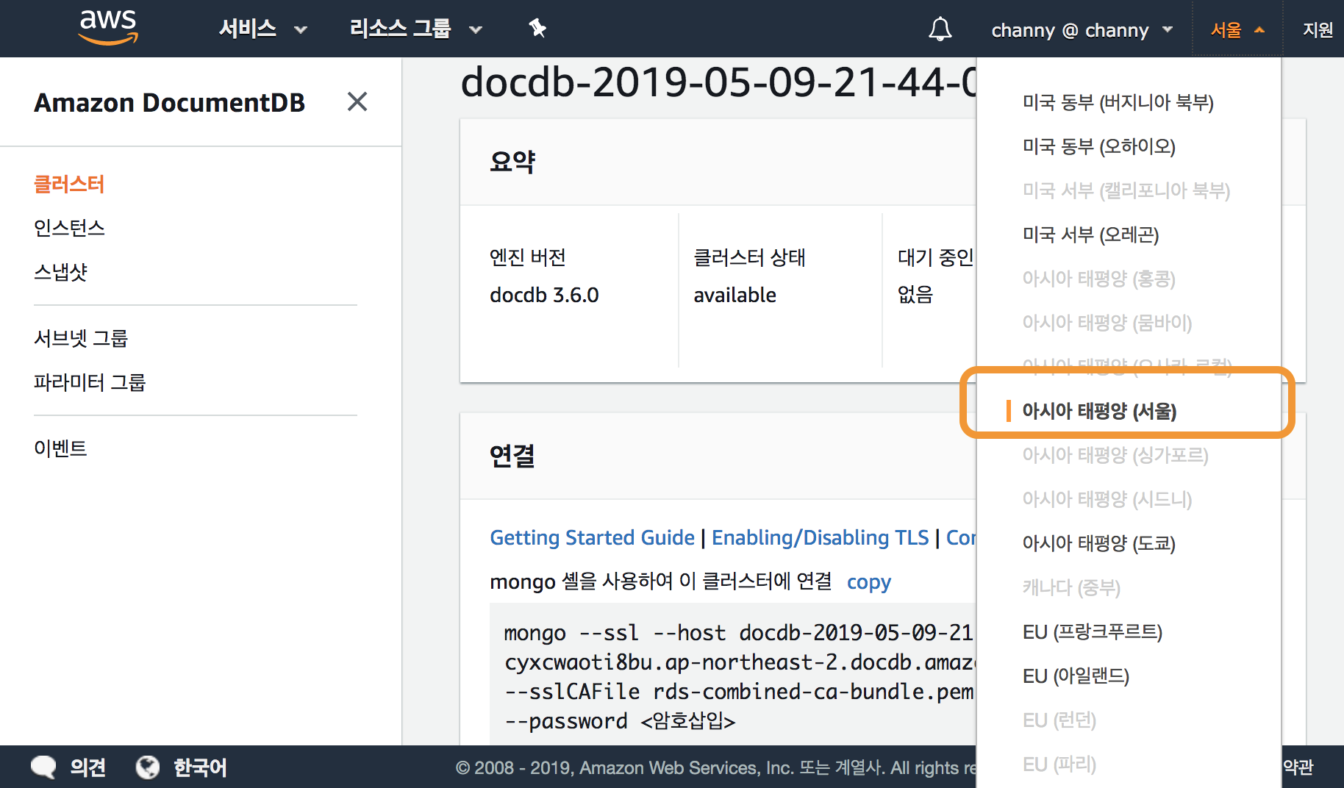Click the Amazon DocumentDB sidebar title
1344x788 pixels.
170,102
